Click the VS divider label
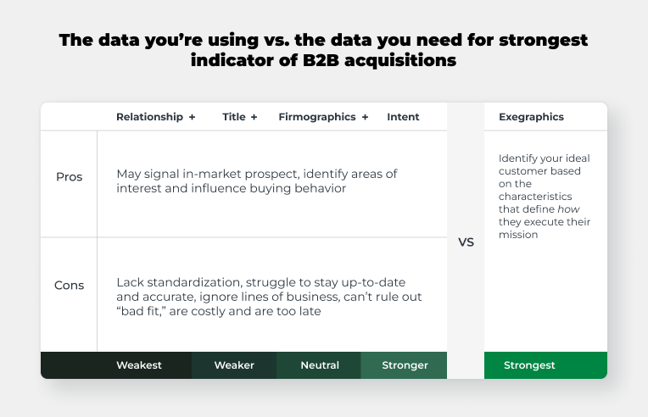Screen dimensions: 648x417 coord(466,242)
